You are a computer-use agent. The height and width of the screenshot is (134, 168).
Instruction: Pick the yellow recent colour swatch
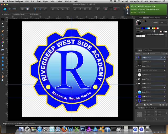click(x=154, y=28)
